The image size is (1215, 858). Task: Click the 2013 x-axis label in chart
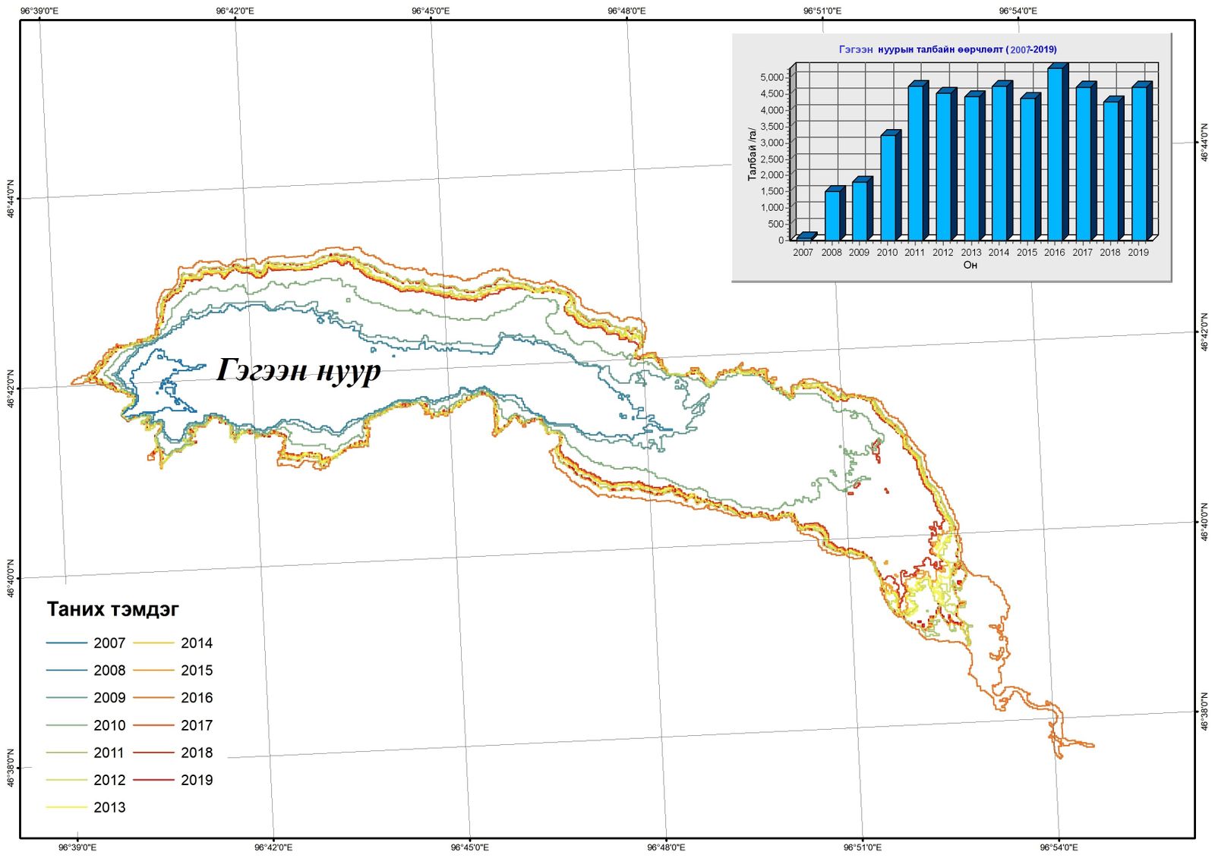click(x=970, y=253)
